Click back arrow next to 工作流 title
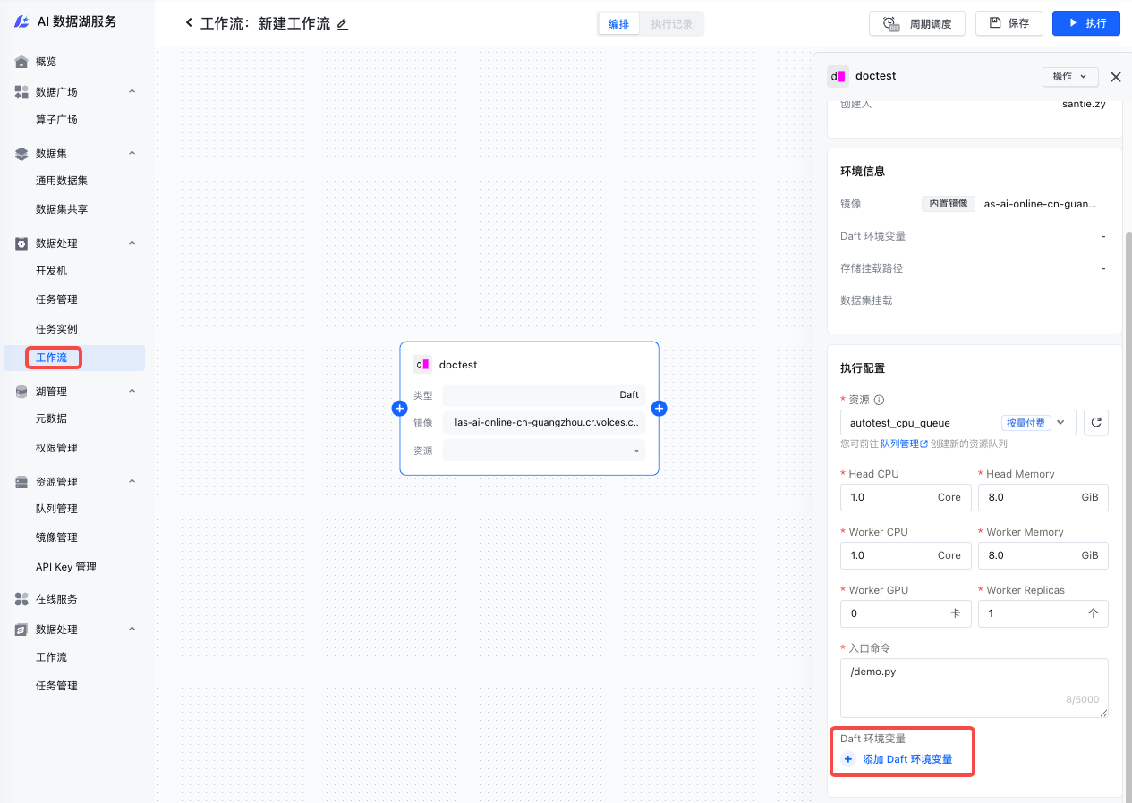1132x803 pixels. coord(189,23)
